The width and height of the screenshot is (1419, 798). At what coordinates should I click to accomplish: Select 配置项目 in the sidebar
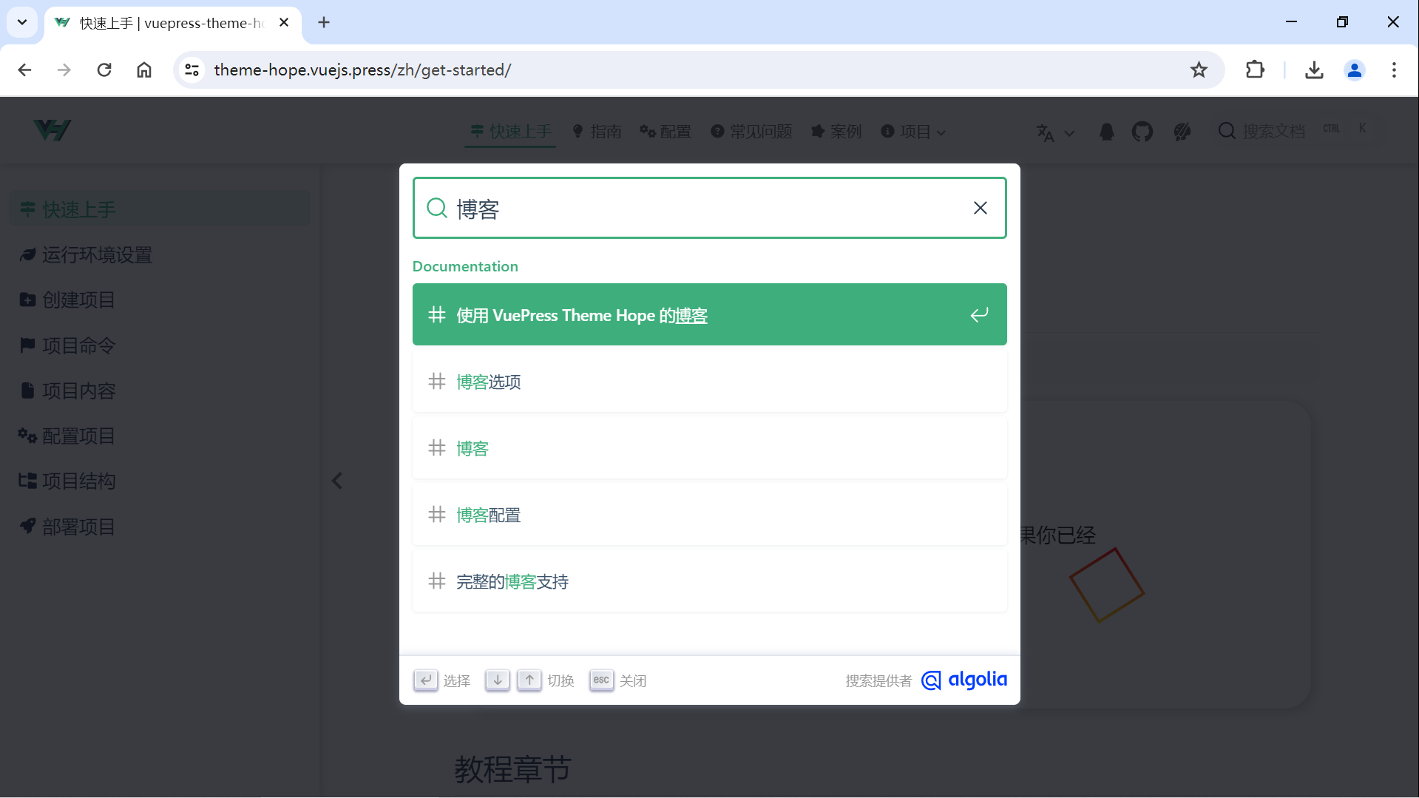coord(160,436)
